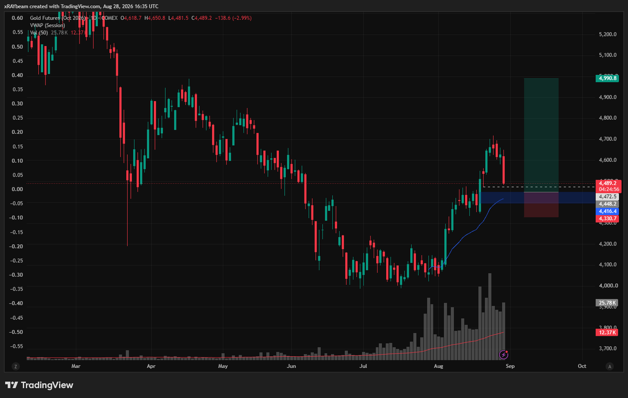The height and width of the screenshot is (398, 628).
Task: Click the red 4,489.2 current price label
Action: (607, 183)
